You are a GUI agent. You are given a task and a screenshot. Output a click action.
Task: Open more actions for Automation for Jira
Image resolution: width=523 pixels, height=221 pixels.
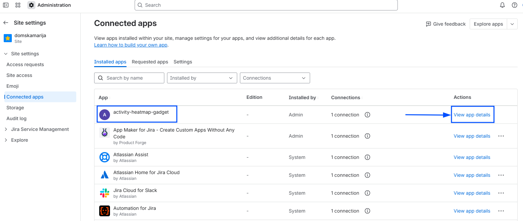click(x=501, y=211)
